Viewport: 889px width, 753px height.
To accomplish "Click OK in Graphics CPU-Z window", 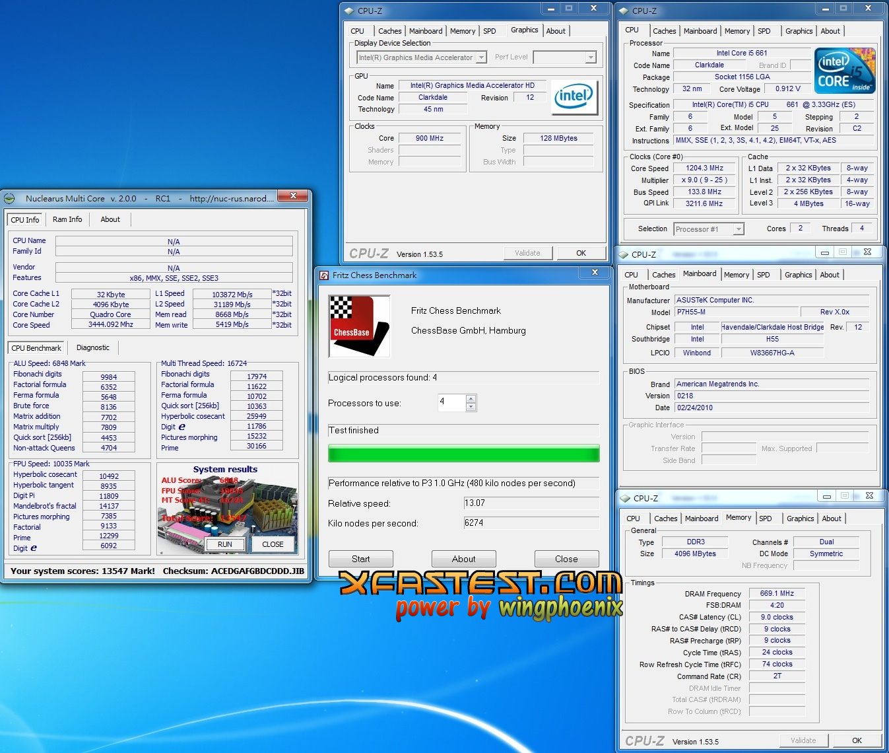I will click(x=581, y=253).
